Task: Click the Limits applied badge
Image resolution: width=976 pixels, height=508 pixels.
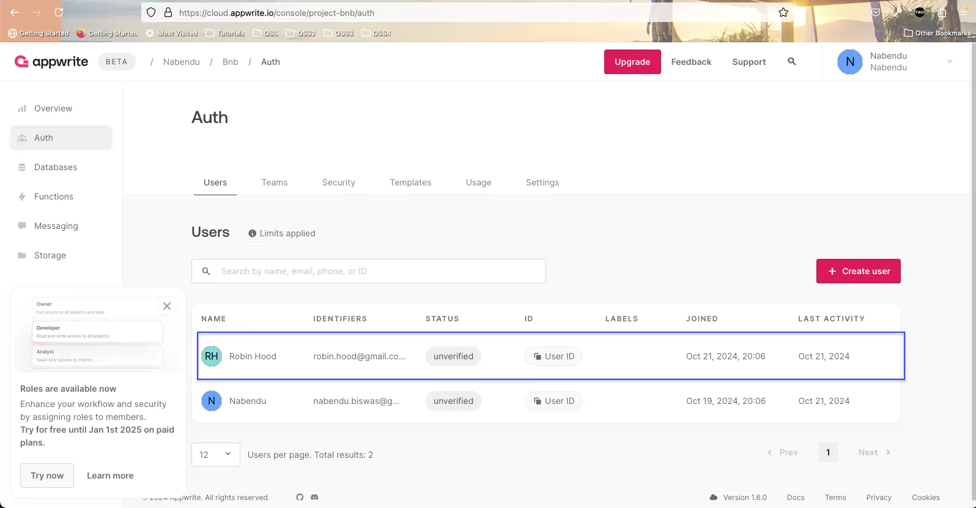Action: [x=281, y=233]
